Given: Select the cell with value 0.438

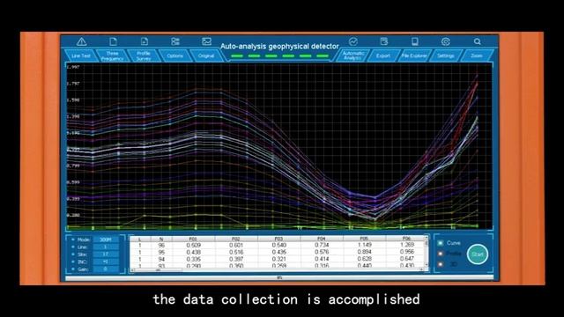Looking at the screenshot, I should (x=194, y=252).
